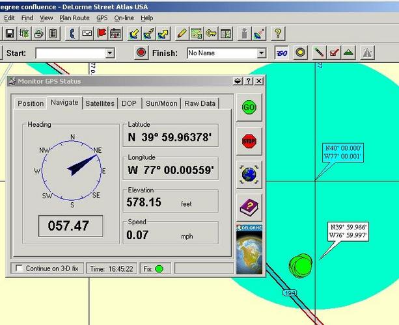
Task: Click the Save floppy disk icon
Action: 9,33
